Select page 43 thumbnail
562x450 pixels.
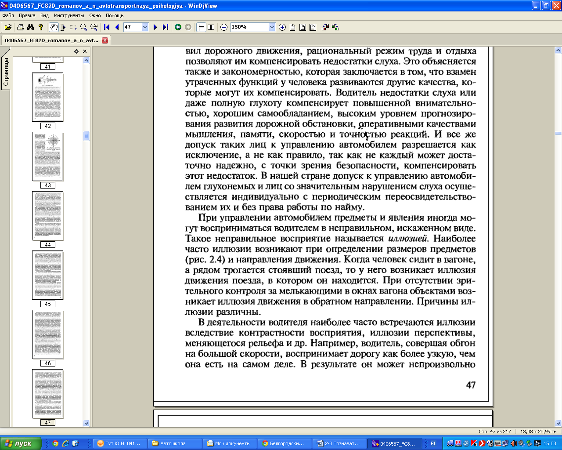point(47,156)
